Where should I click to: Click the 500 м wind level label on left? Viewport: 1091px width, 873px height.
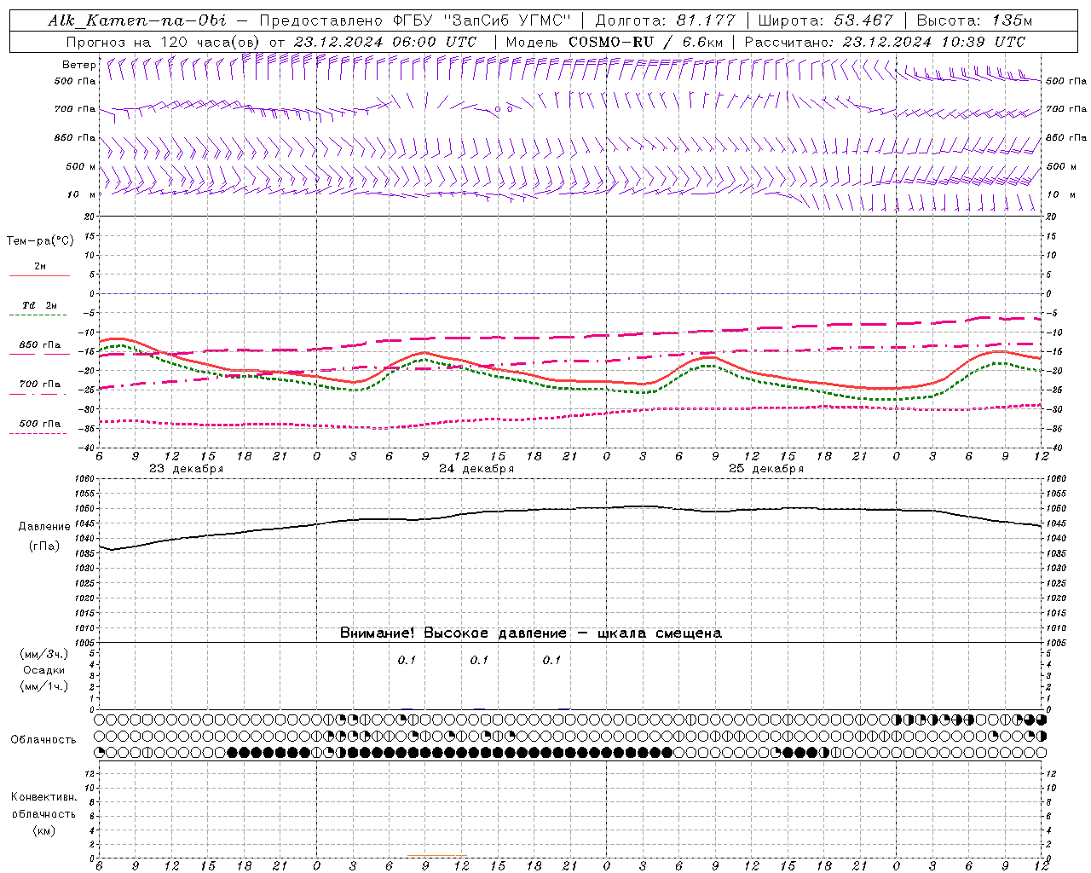[x=76, y=166]
